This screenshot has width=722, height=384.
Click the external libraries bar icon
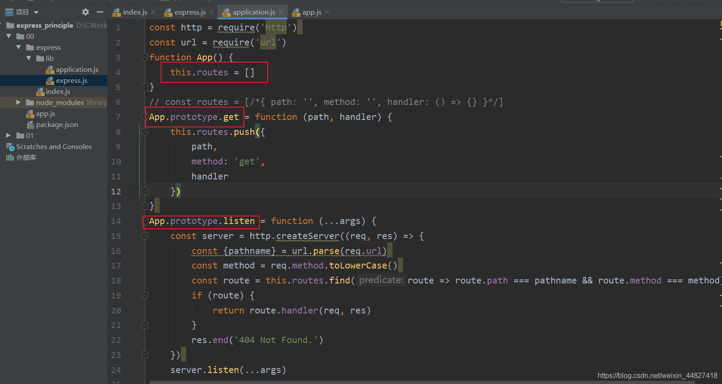[x=10, y=157]
